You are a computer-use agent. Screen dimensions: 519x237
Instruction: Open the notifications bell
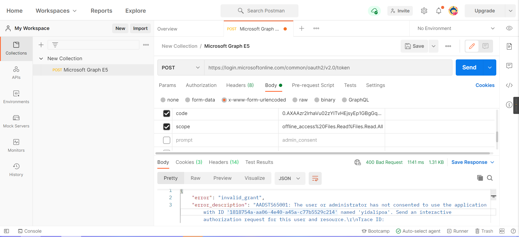[439, 11]
